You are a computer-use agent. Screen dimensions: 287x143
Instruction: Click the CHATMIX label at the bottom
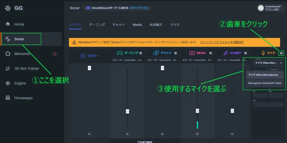[145, 142]
